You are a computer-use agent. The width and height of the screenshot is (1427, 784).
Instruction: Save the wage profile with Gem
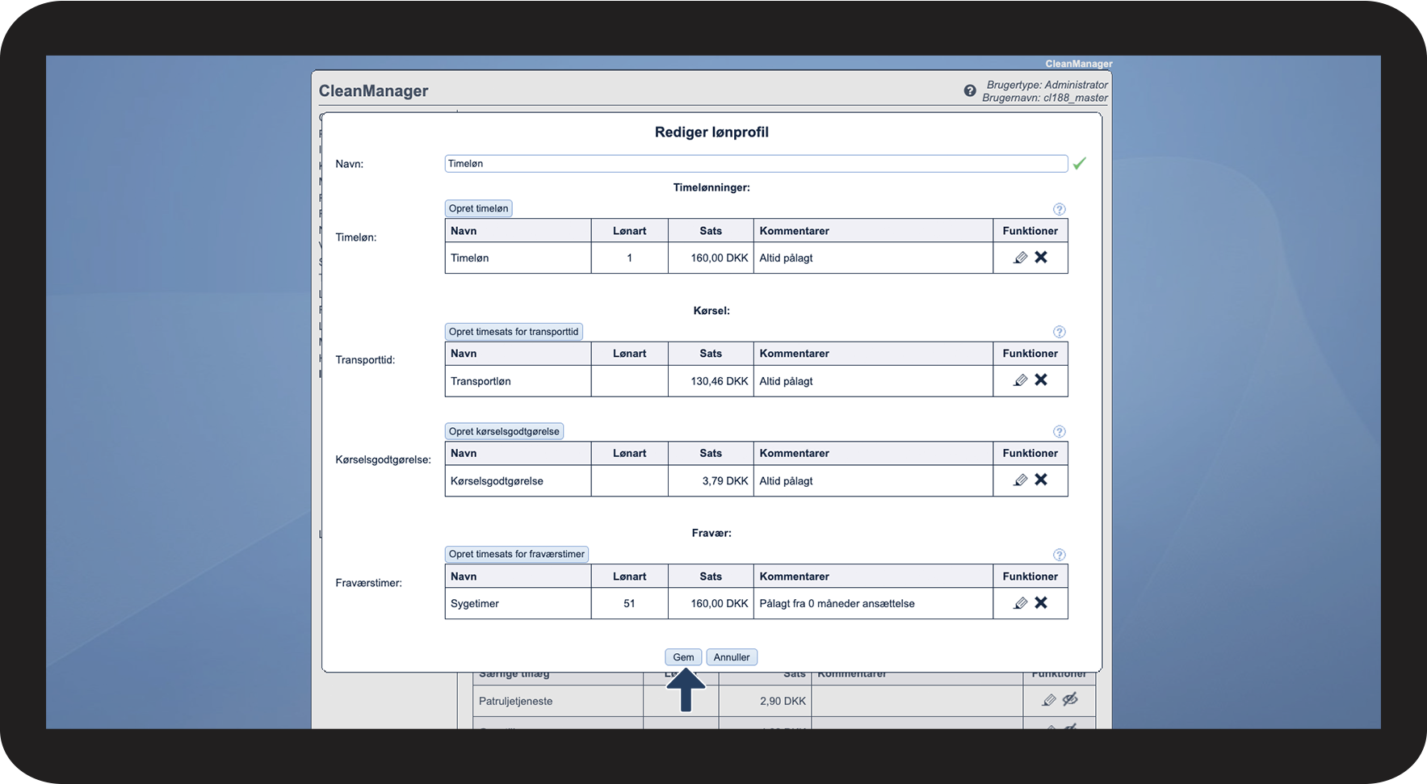683,657
